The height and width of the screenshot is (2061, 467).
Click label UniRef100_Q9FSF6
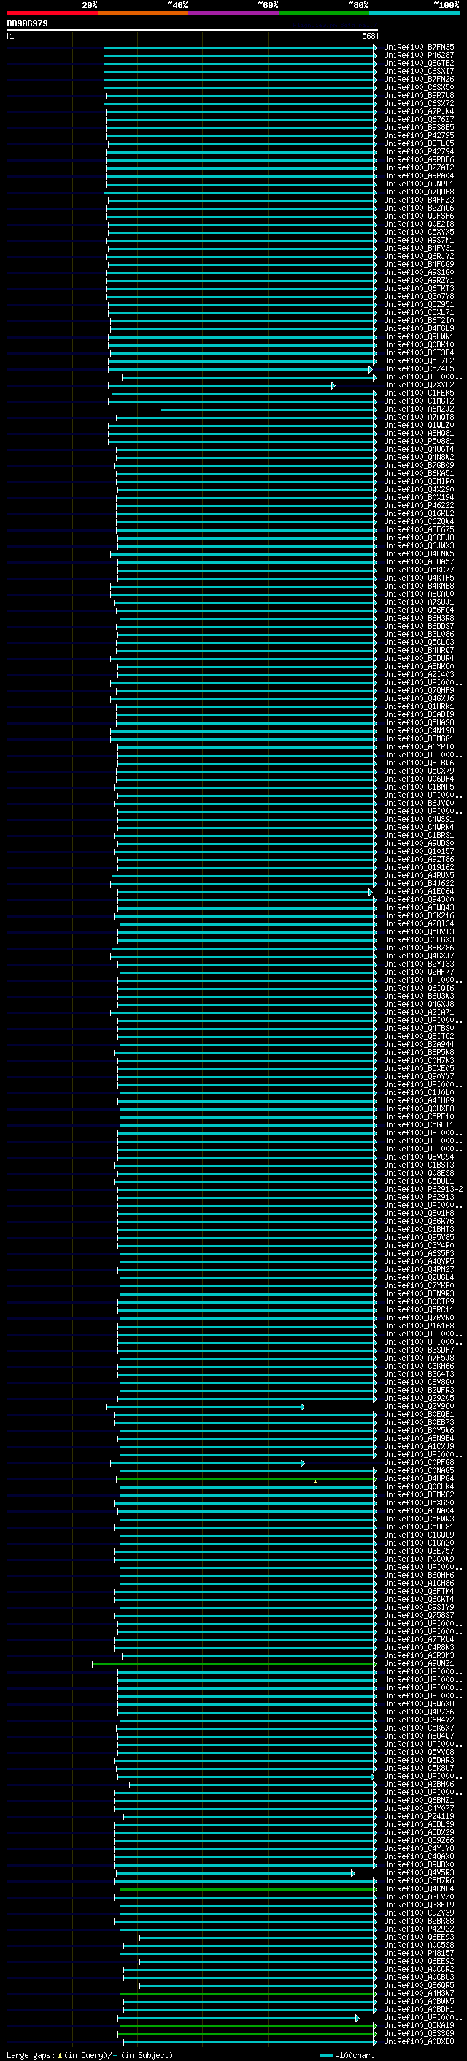pos(419,216)
